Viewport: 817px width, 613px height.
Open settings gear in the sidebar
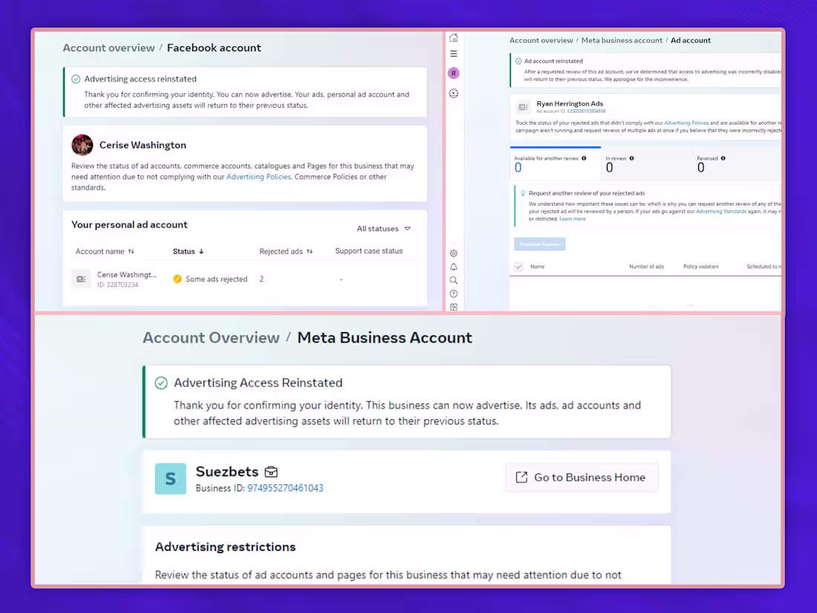(x=454, y=253)
